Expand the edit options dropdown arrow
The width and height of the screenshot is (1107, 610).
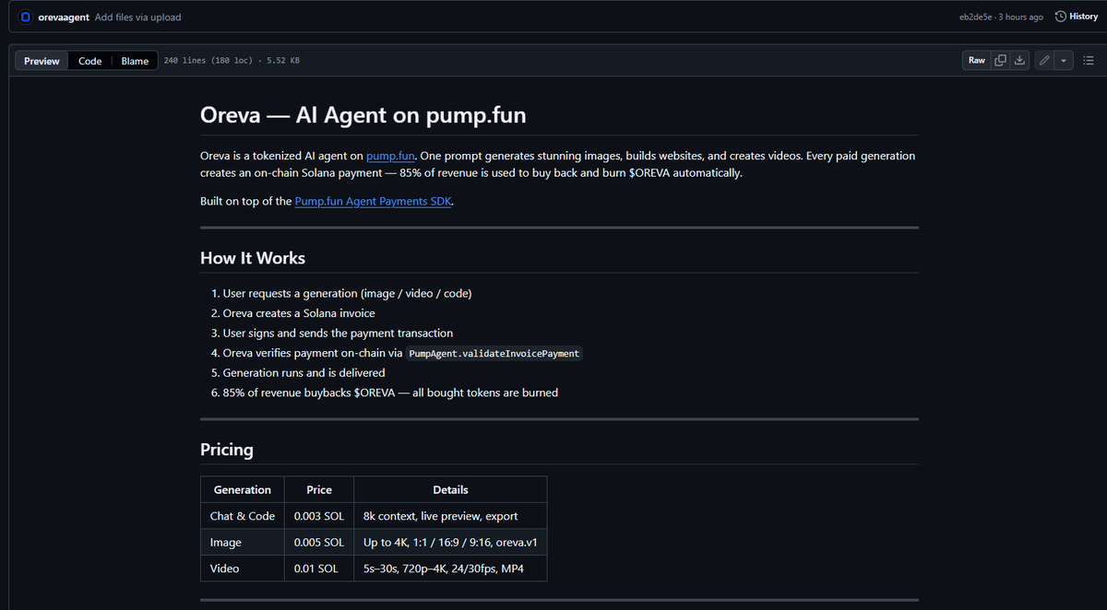click(1064, 61)
